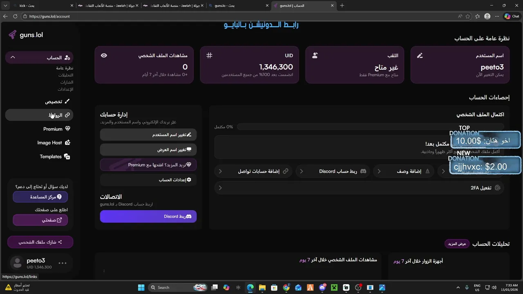Open chevron on ربط حساب Discord chip

tap(302, 171)
